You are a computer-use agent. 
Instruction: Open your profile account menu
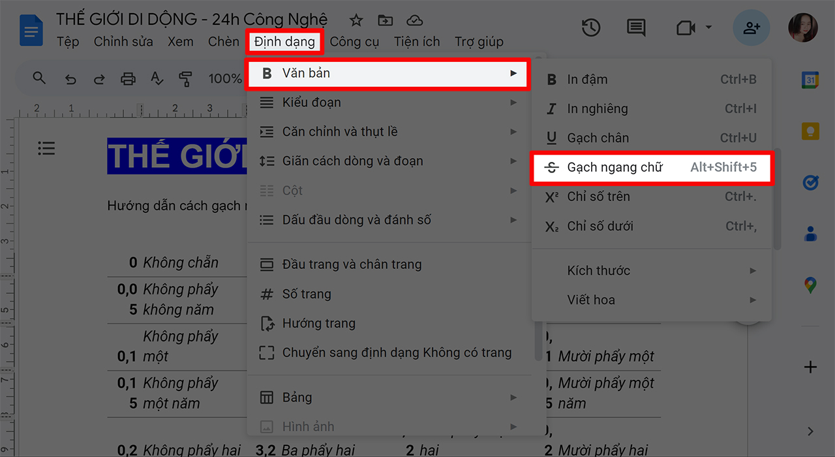tap(802, 27)
